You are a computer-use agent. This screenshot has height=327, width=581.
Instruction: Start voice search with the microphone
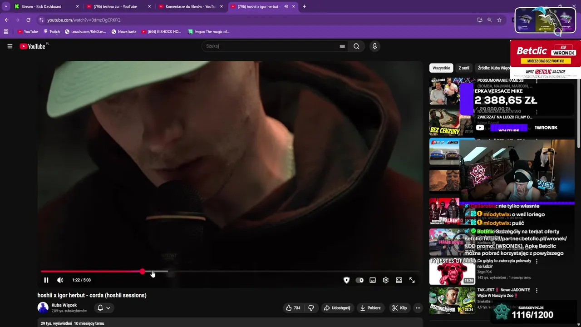pyautogui.click(x=374, y=46)
